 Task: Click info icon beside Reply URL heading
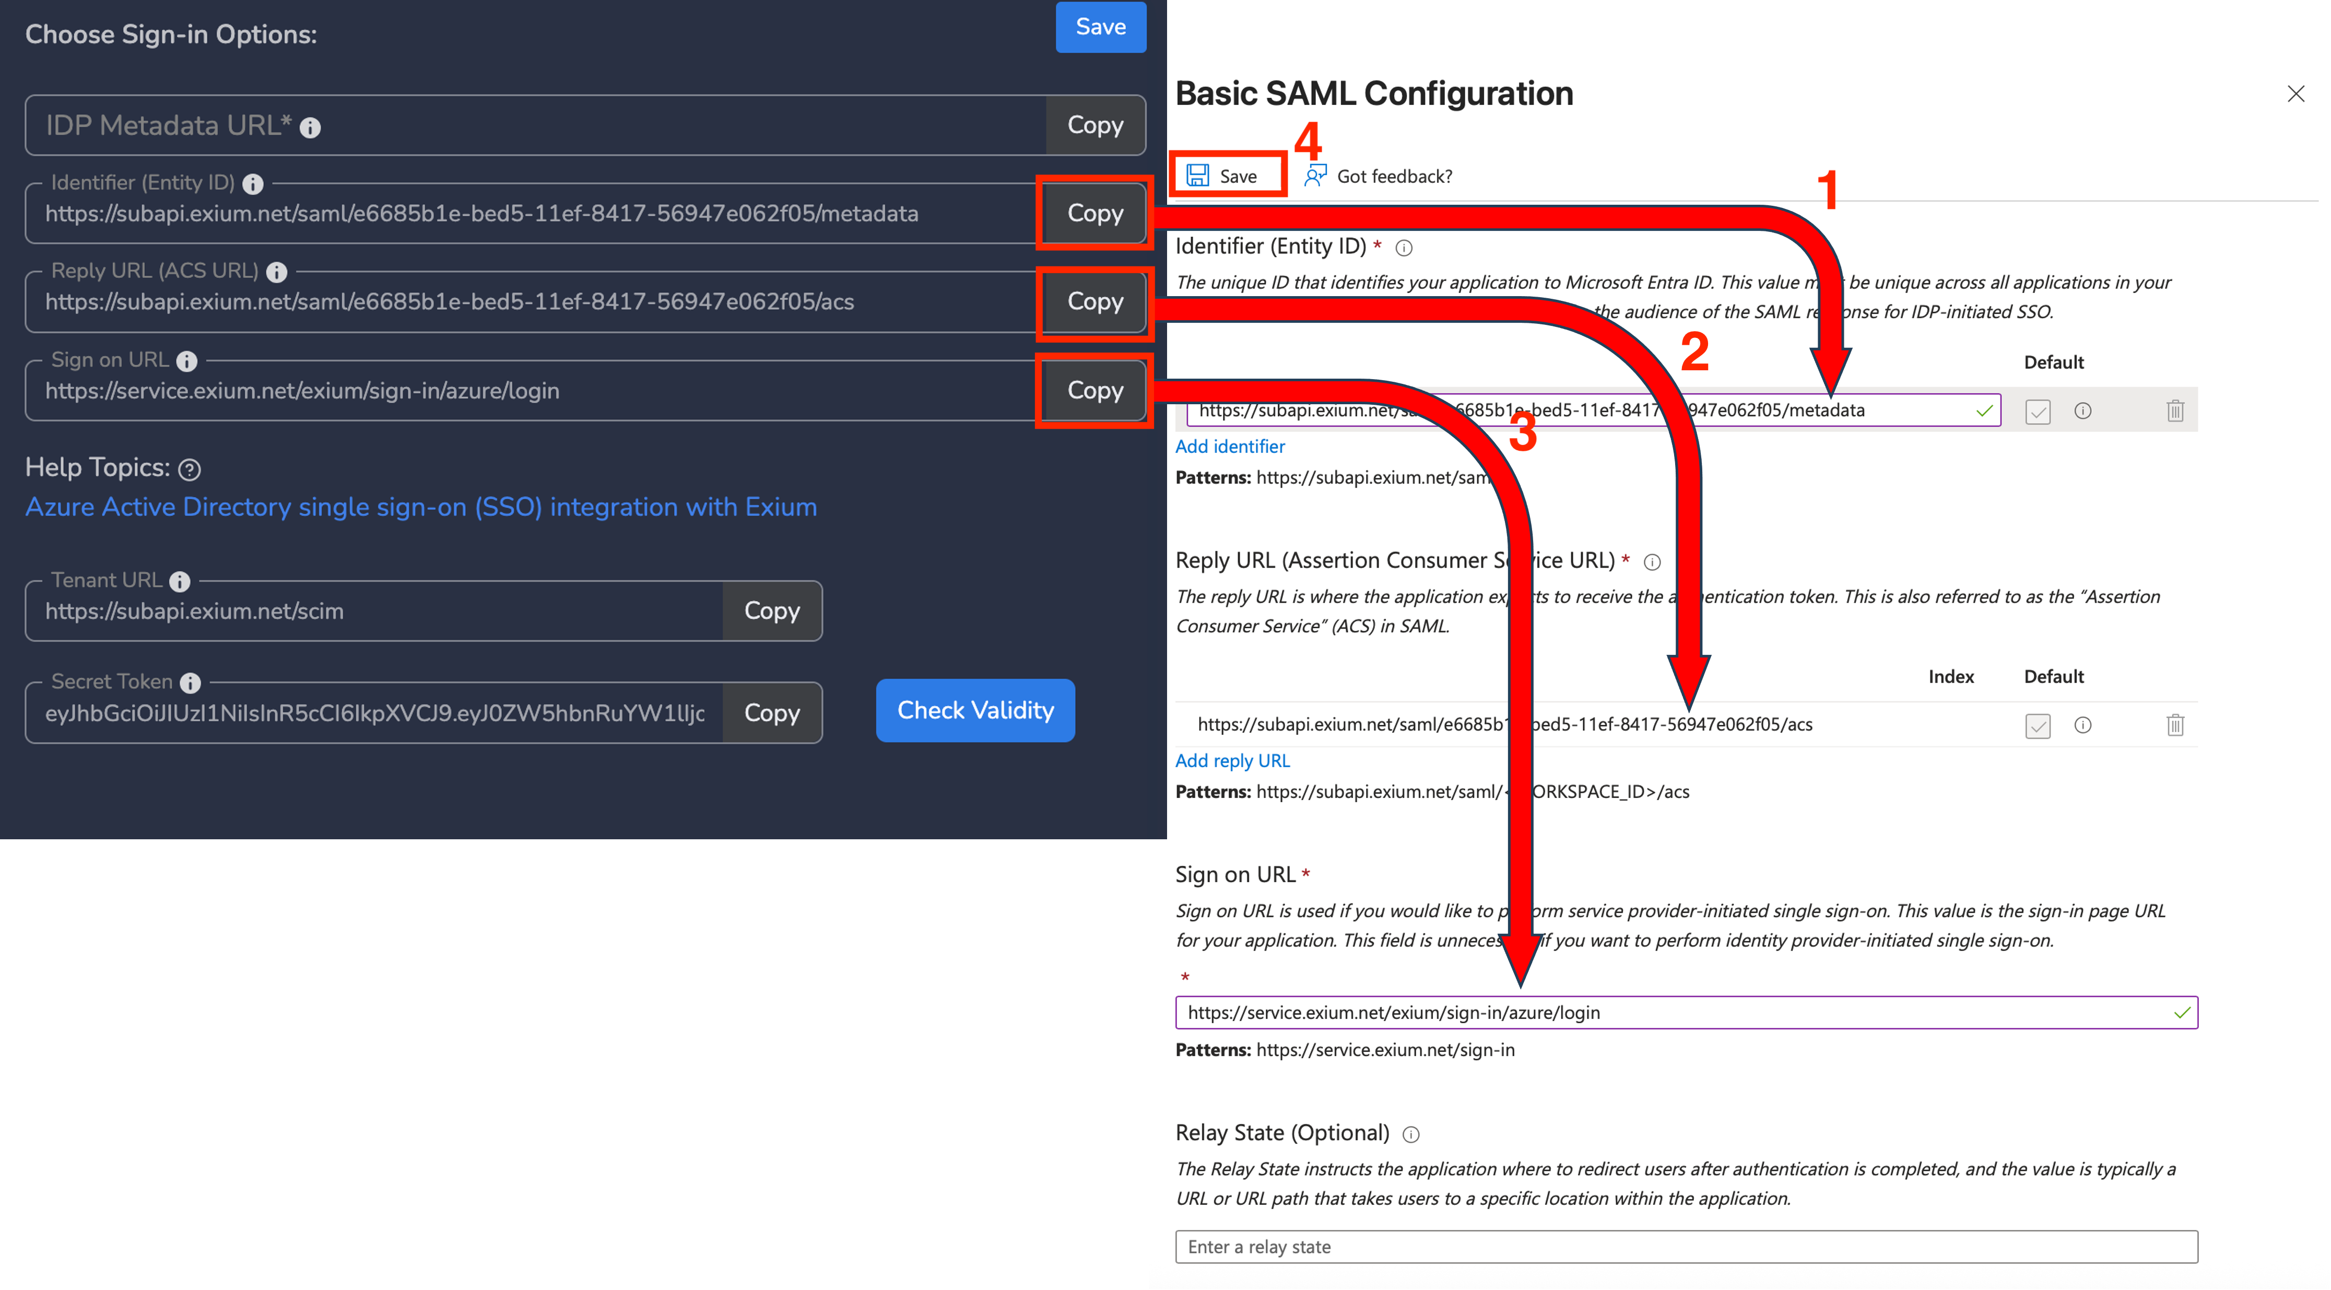(1652, 562)
